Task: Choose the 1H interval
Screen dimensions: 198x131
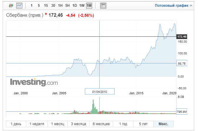Action: 60,6
